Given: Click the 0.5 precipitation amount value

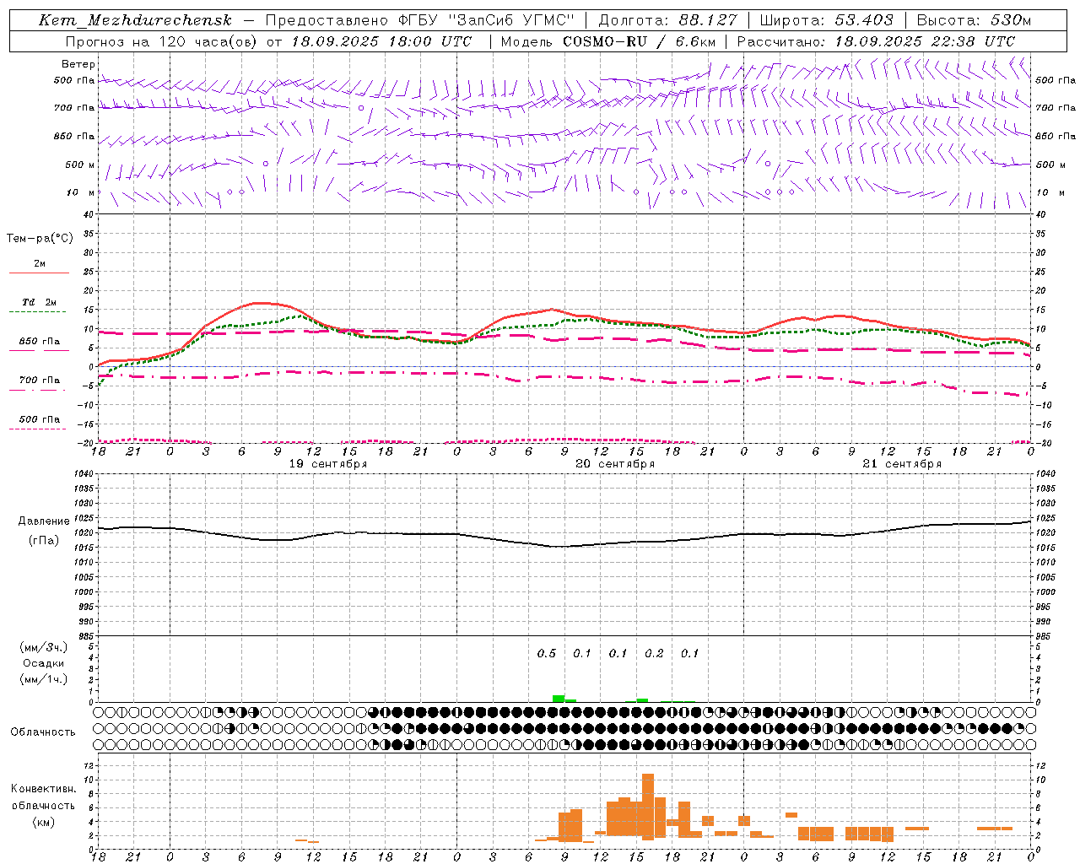Looking at the screenshot, I should (547, 654).
